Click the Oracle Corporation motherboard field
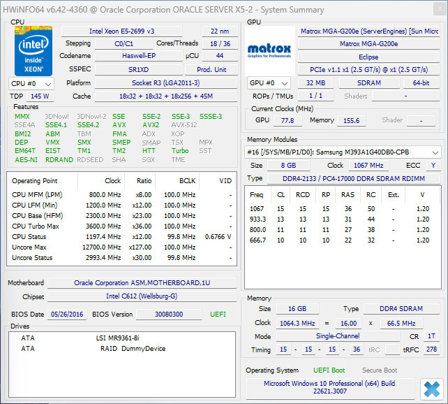 [142, 283]
